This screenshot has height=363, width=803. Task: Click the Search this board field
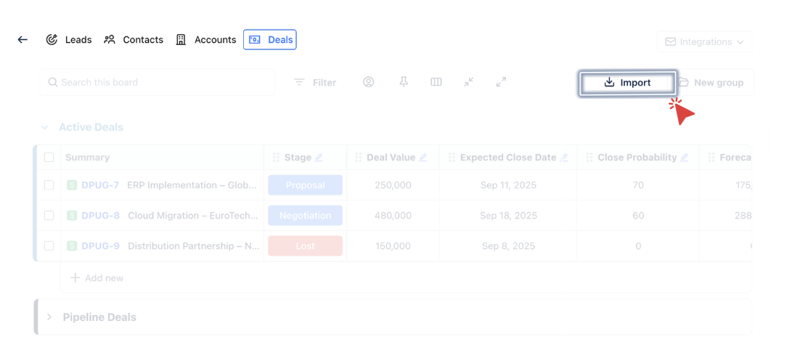[158, 82]
